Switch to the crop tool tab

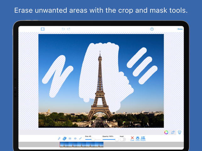[173, 132]
